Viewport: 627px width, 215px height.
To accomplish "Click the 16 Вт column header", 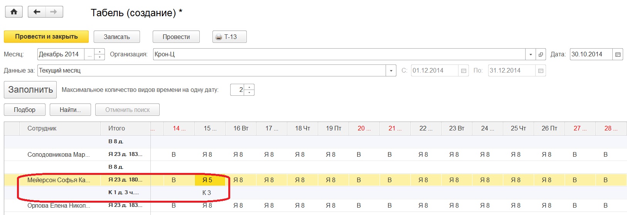I will click(x=241, y=129).
